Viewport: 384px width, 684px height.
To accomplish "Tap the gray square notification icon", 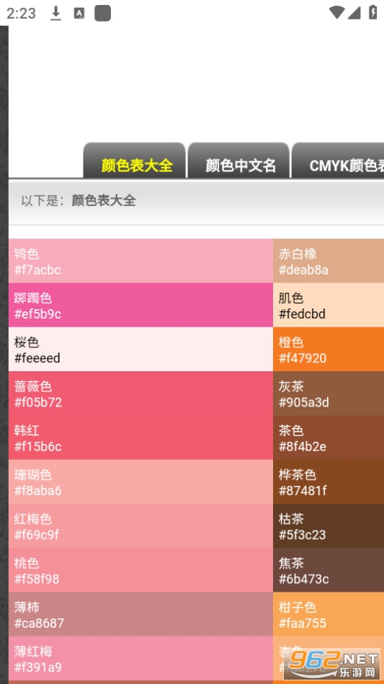I will coord(103,13).
